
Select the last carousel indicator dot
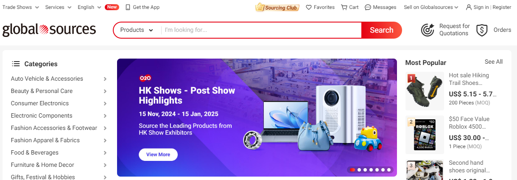pyautogui.click(x=389, y=170)
